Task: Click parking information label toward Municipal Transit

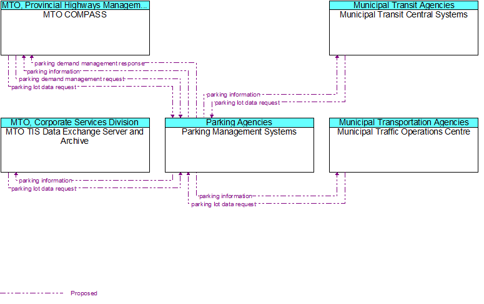Action: [234, 95]
